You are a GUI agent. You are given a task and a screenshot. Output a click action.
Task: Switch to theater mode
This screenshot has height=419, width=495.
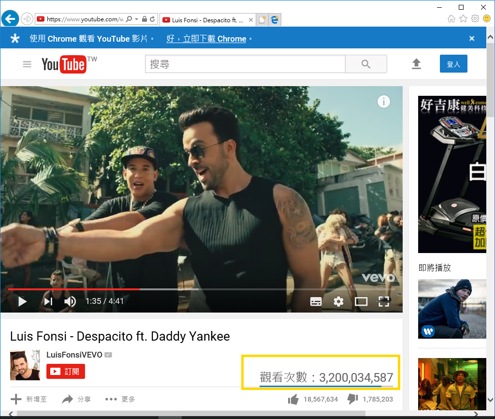coord(361,301)
